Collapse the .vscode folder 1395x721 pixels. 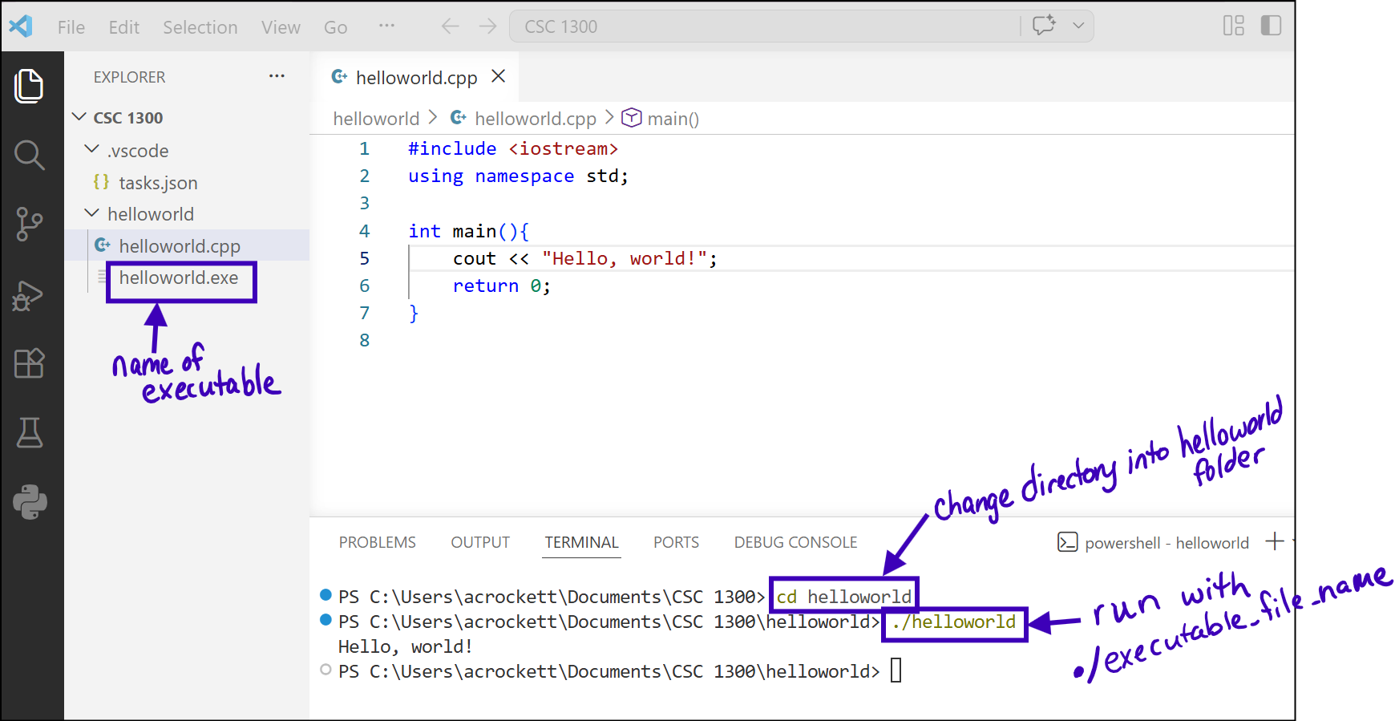(92, 150)
